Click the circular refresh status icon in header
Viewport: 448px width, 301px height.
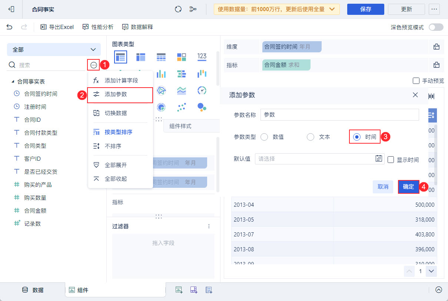pyautogui.click(x=178, y=9)
